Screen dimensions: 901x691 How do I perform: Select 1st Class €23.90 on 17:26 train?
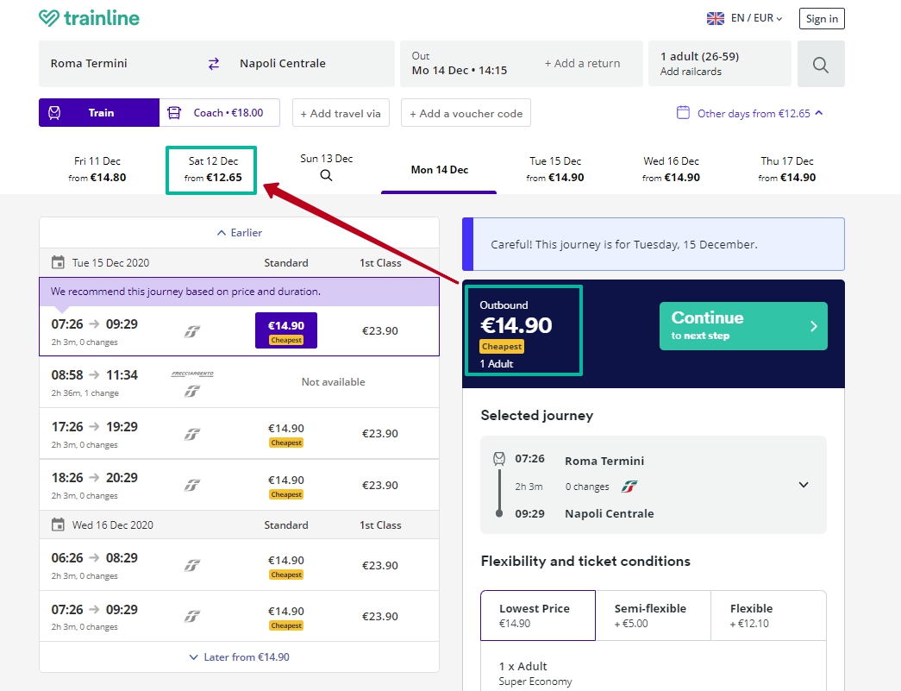click(x=380, y=434)
